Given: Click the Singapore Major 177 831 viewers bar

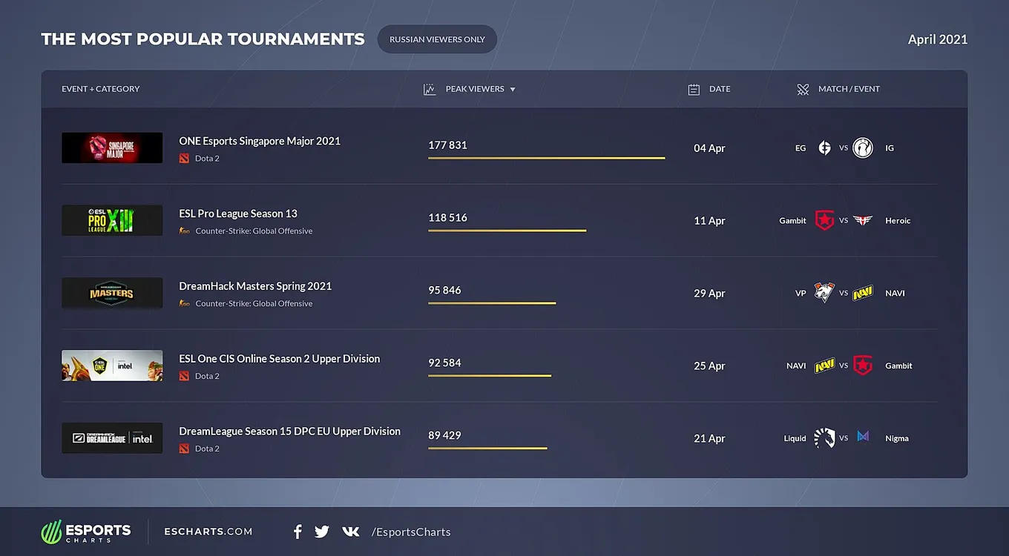Looking at the screenshot, I should tap(546, 158).
